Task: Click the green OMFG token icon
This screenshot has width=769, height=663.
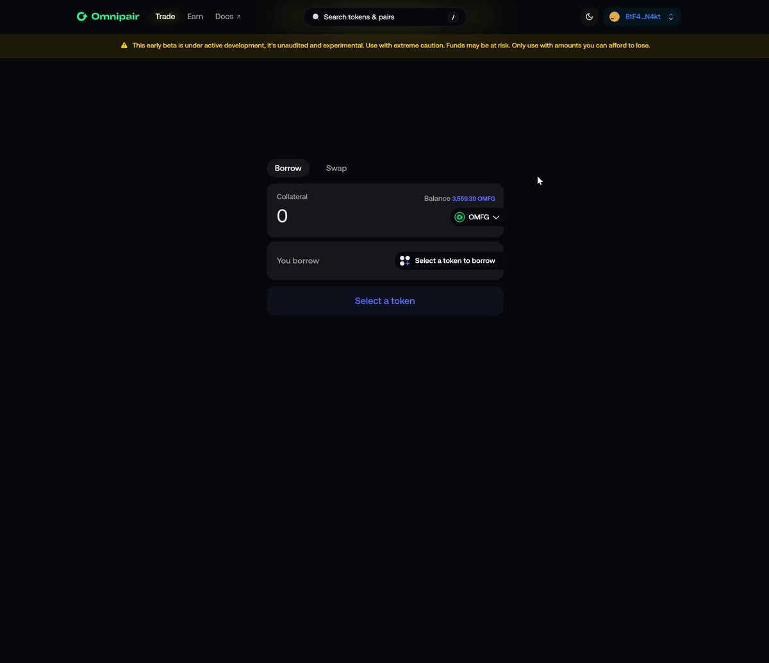Action: [459, 217]
